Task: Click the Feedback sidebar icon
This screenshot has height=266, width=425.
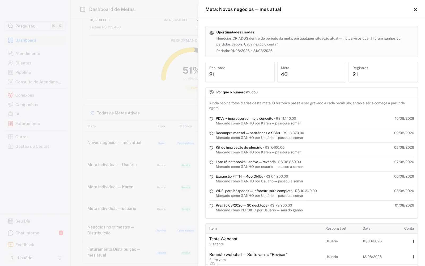Action: (x=11, y=245)
